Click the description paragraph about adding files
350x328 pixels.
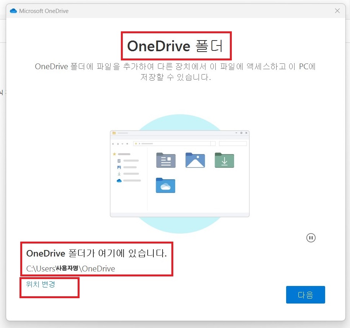[175, 72]
